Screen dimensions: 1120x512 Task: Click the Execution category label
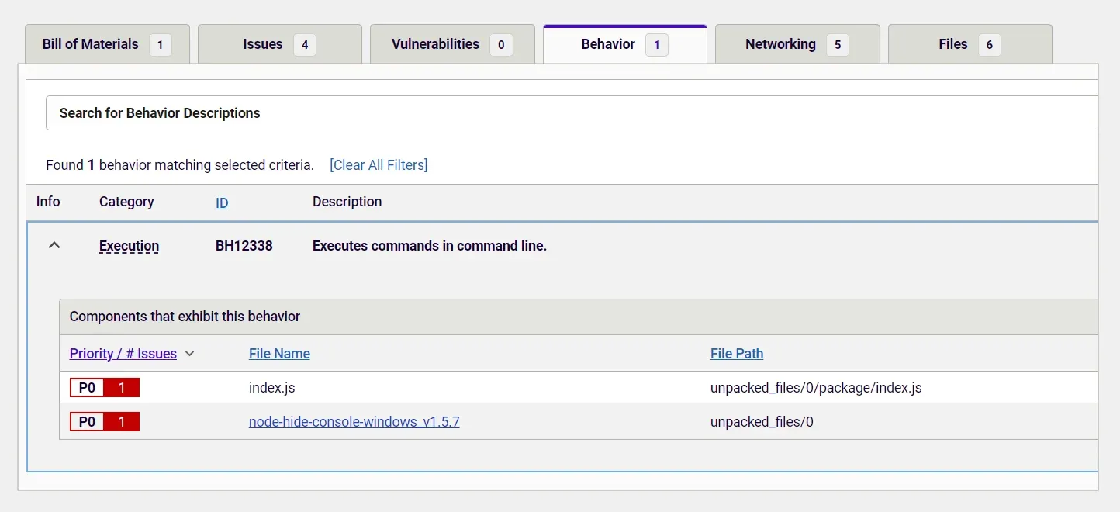click(129, 246)
